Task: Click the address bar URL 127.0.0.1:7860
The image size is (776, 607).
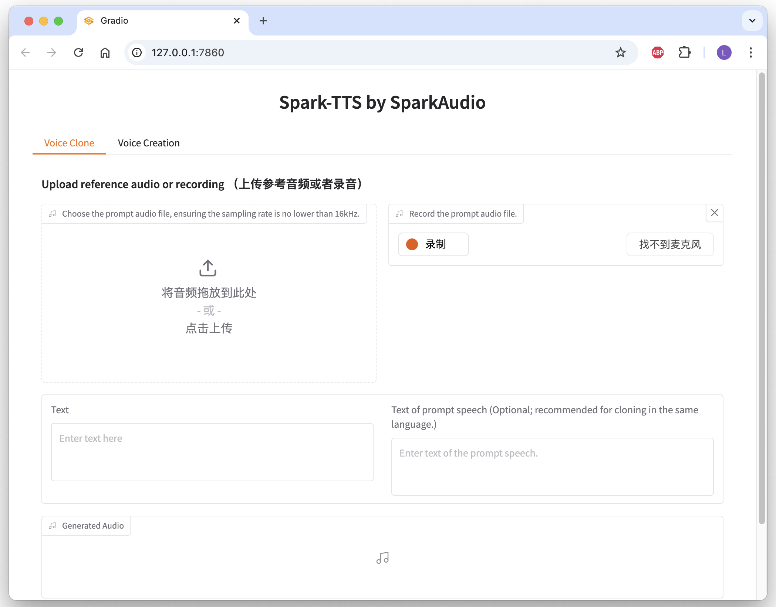Action: pyautogui.click(x=188, y=52)
